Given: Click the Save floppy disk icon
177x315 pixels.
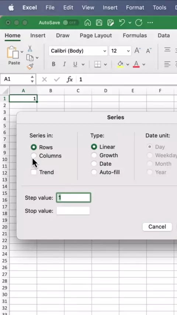Looking at the screenshot, I should [99, 22].
